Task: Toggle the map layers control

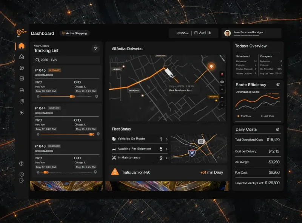Action: pos(222,82)
